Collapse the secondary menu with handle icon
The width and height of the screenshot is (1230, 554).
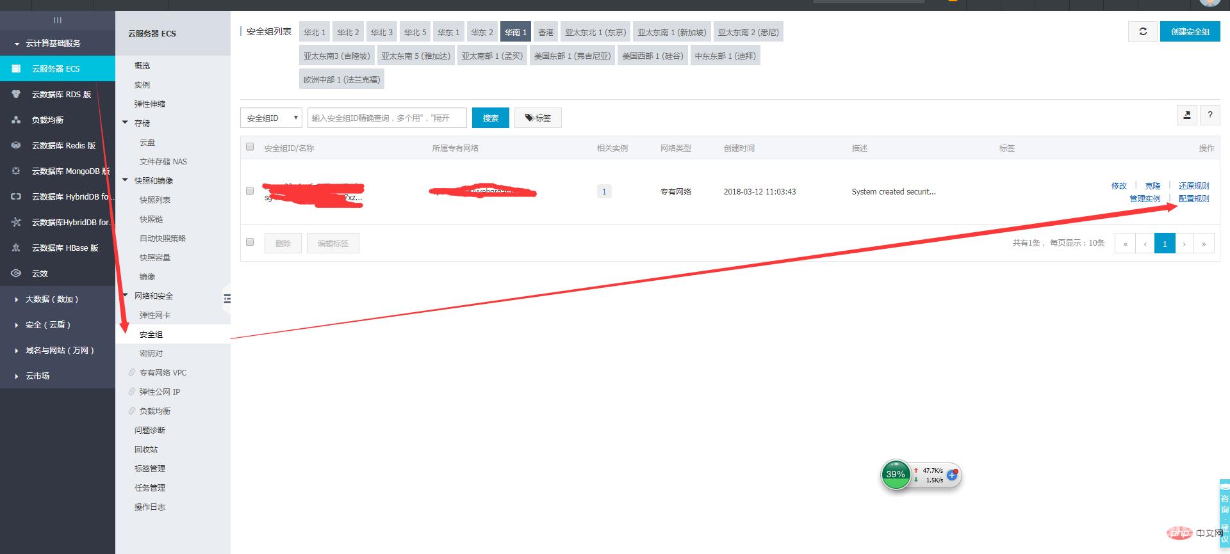pos(227,299)
